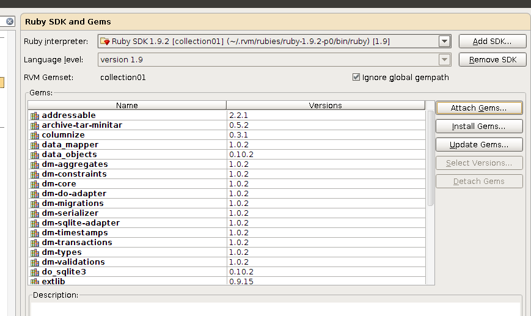Viewport: 531px width, 316px height.
Task: Select the dm-types gem name
Action: pos(62,252)
